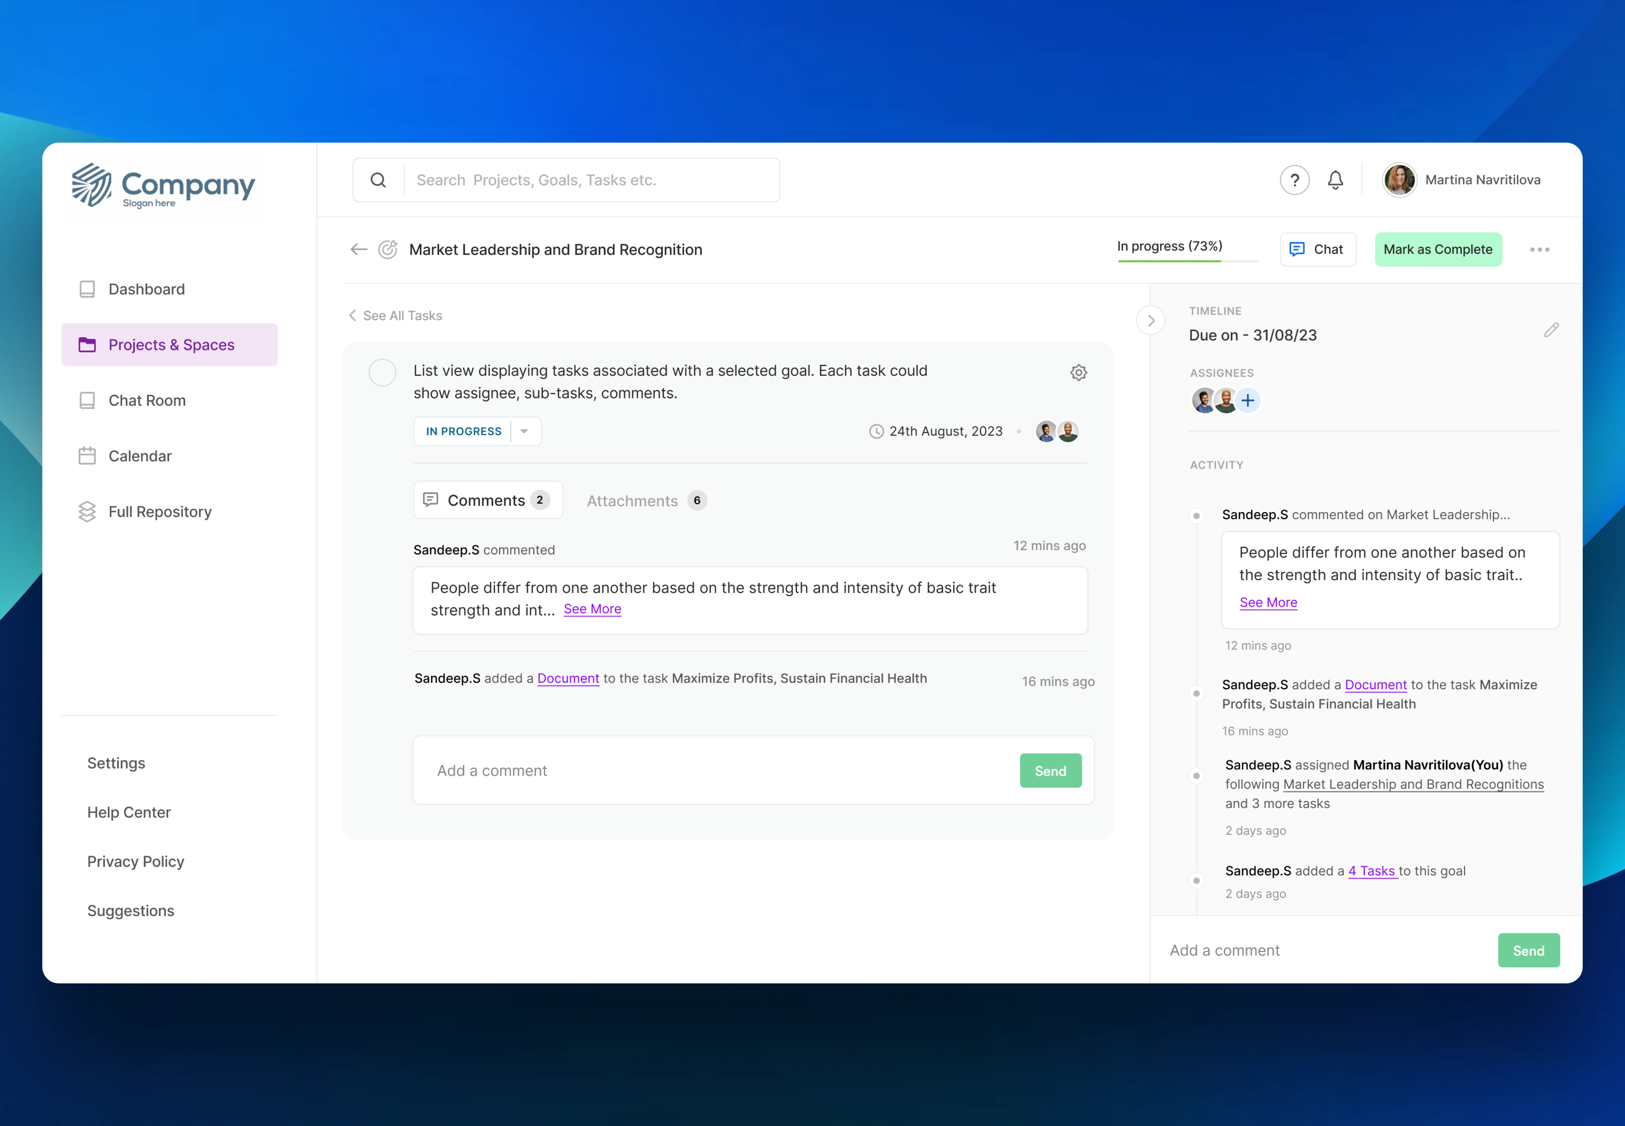
Task: Open Privacy Policy in sidebar
Action: click(x=135, y=861)
